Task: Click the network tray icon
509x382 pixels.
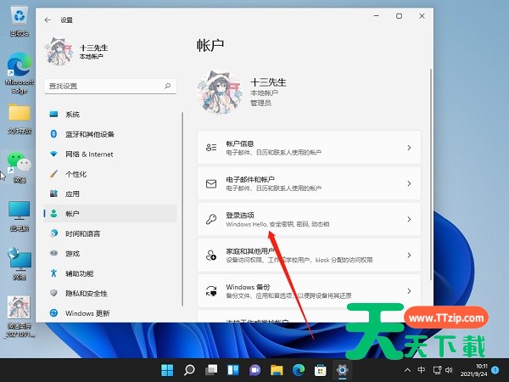Action: point(437,370)
